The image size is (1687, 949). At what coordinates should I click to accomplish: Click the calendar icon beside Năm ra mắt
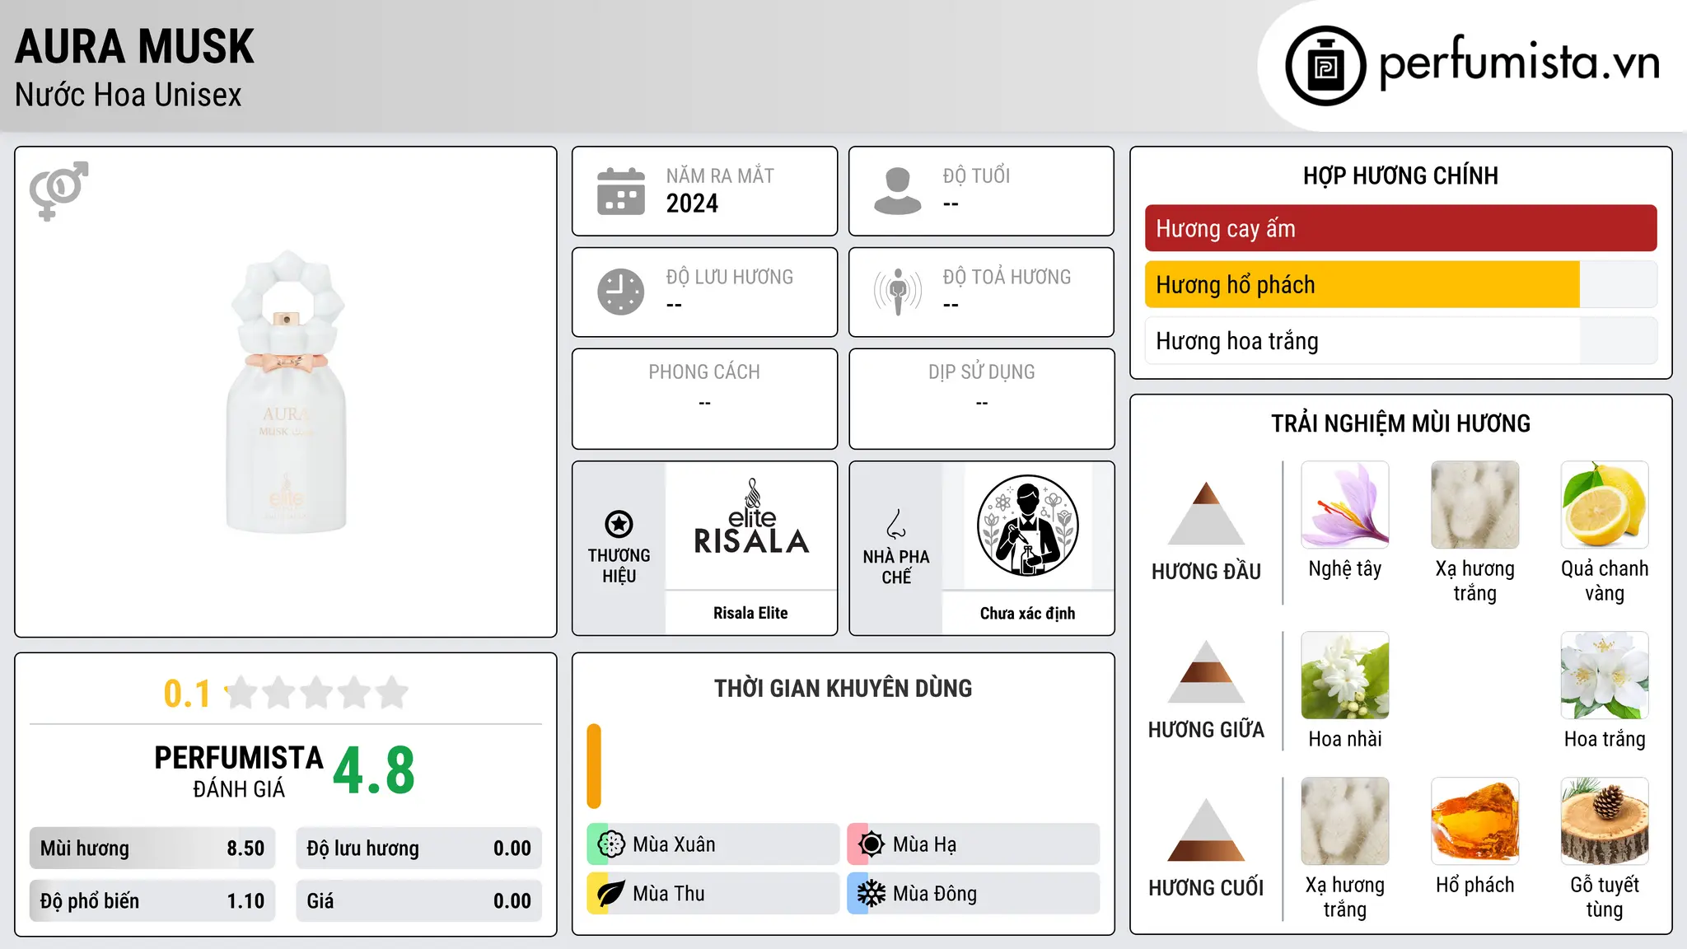(621, 191)
